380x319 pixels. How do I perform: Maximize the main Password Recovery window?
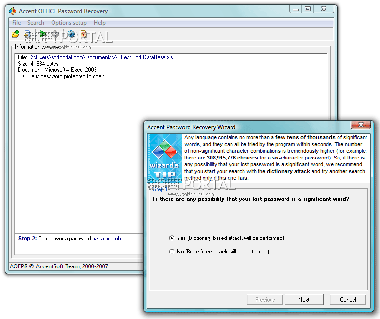[308, 9]
